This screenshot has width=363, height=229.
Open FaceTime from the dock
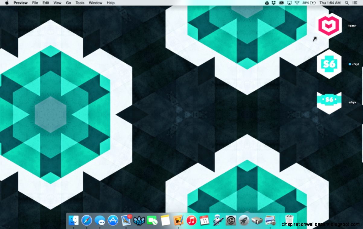tap(152, 221)
